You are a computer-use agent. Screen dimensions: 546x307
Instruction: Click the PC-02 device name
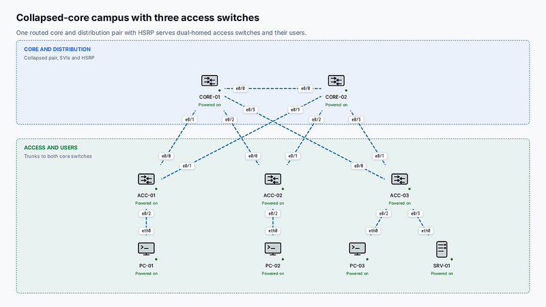click(272, 266)
